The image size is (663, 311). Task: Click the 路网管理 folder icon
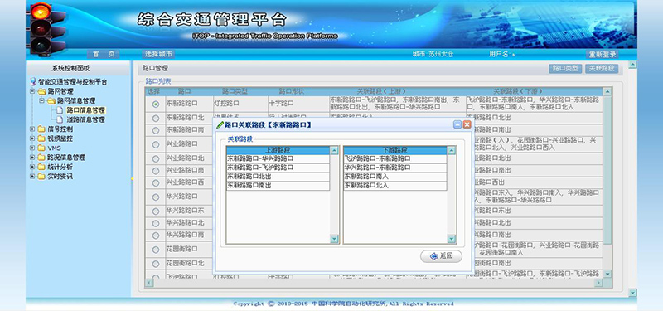click(x=41, y=91)
